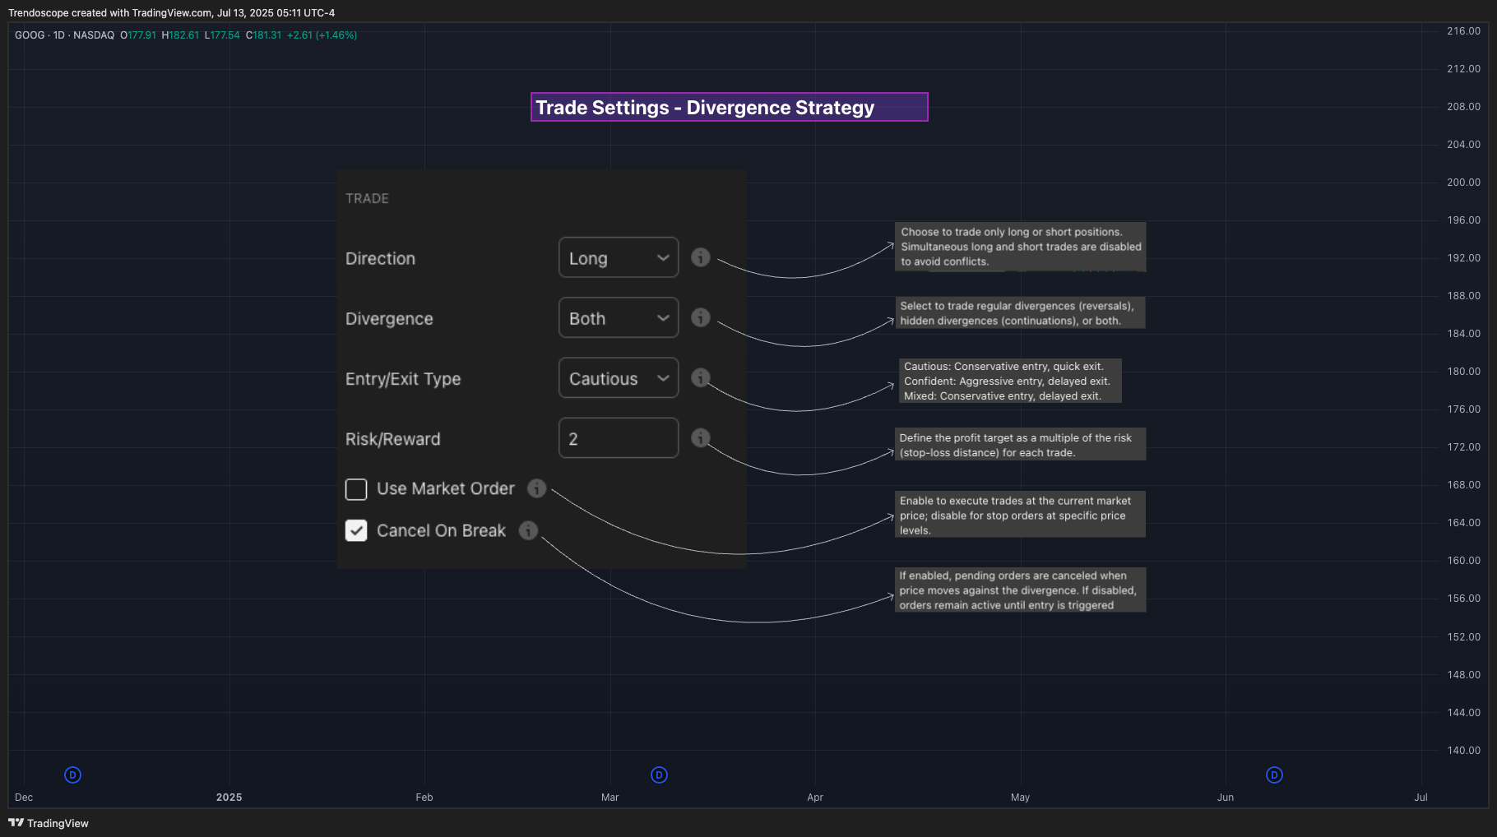Screen dimensions: 1497x837
Task: Click the 2025 date axis label
Action: click(229, 798)
